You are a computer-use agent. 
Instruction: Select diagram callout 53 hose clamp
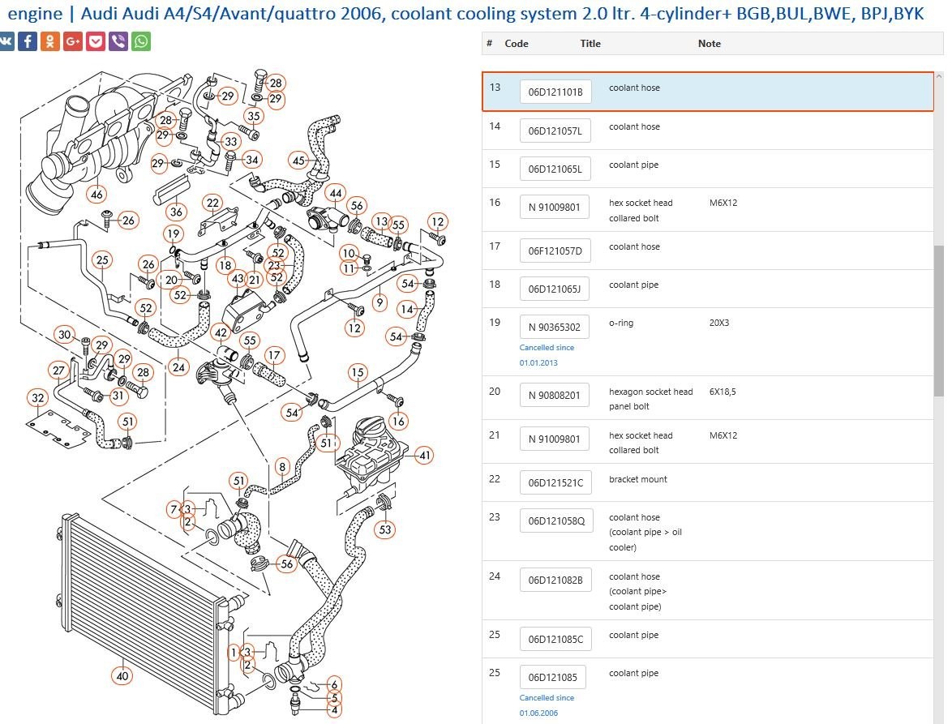pos(385,529)
